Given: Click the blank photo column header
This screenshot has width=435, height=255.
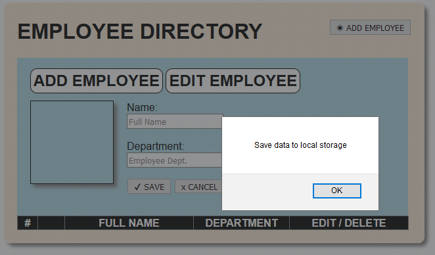Looking at the screenshot, I should 51,223.
